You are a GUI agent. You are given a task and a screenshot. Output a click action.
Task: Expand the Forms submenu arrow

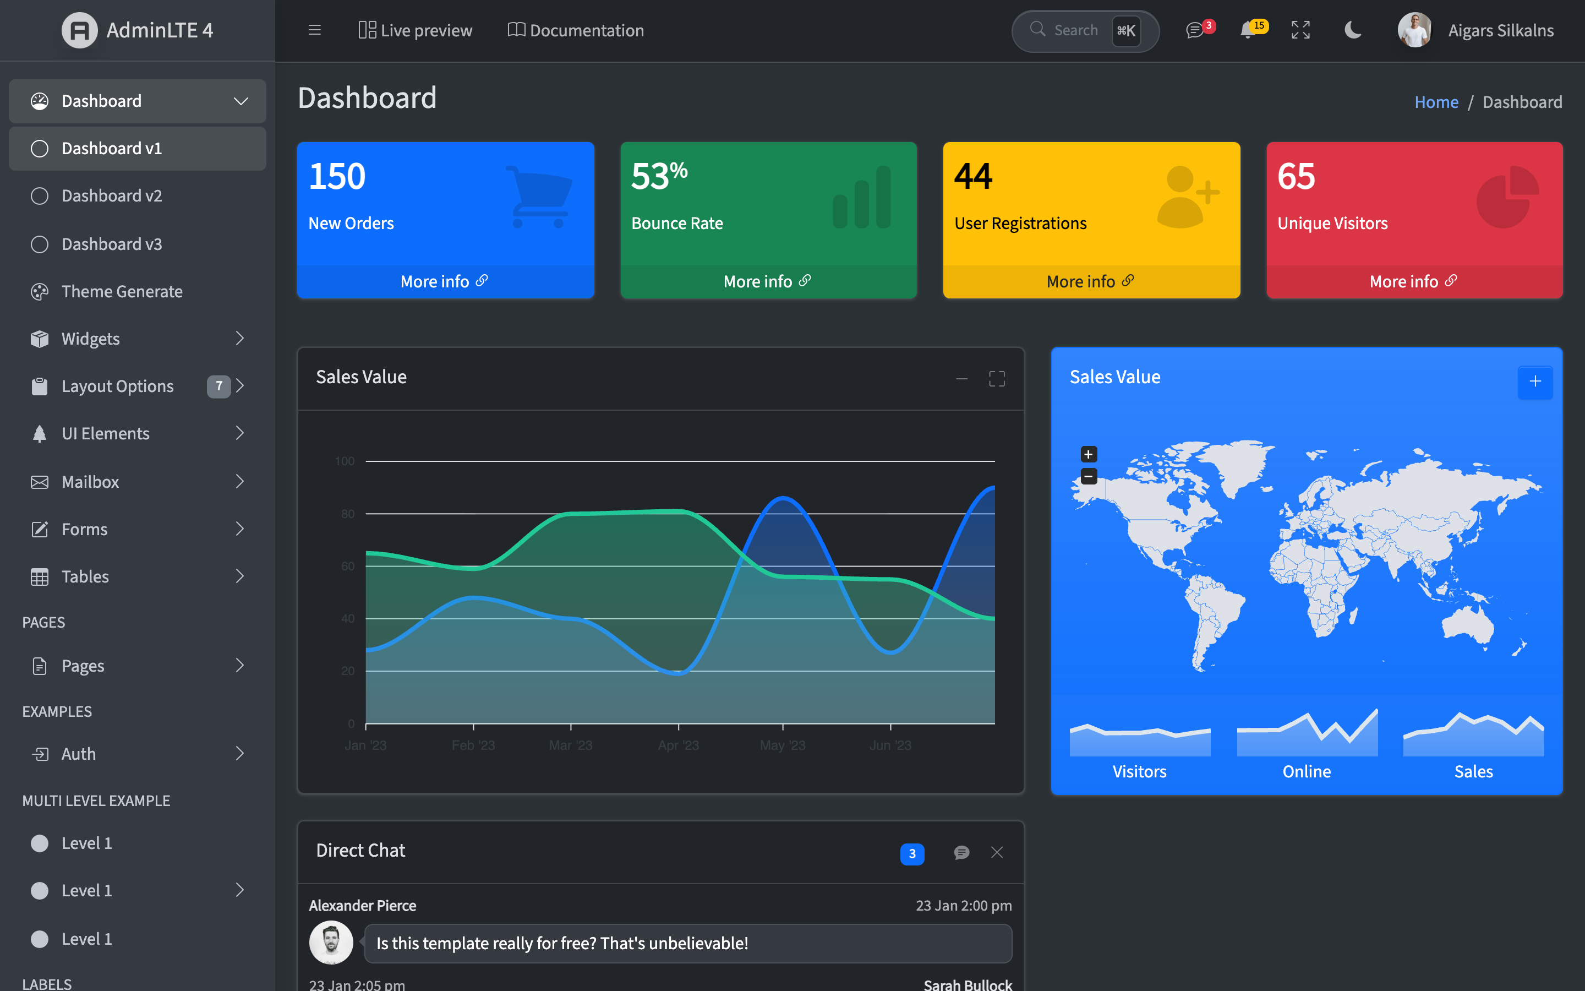click(x=240, y=529)
